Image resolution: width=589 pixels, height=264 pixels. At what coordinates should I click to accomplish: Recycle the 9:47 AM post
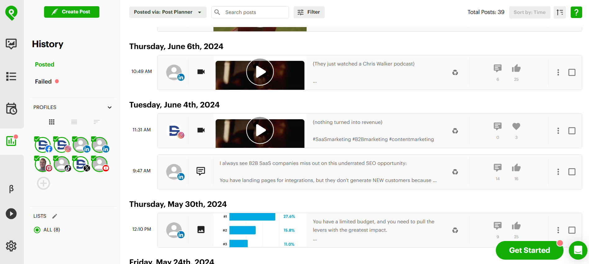point(455,172)
